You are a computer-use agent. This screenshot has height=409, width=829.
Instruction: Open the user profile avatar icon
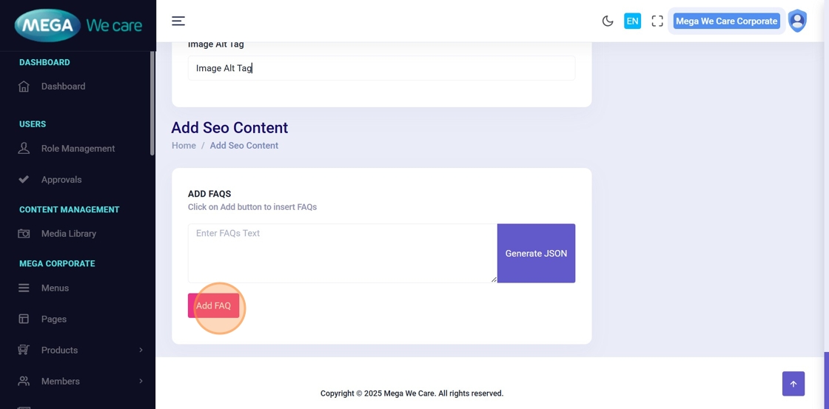tap(797, 21)
